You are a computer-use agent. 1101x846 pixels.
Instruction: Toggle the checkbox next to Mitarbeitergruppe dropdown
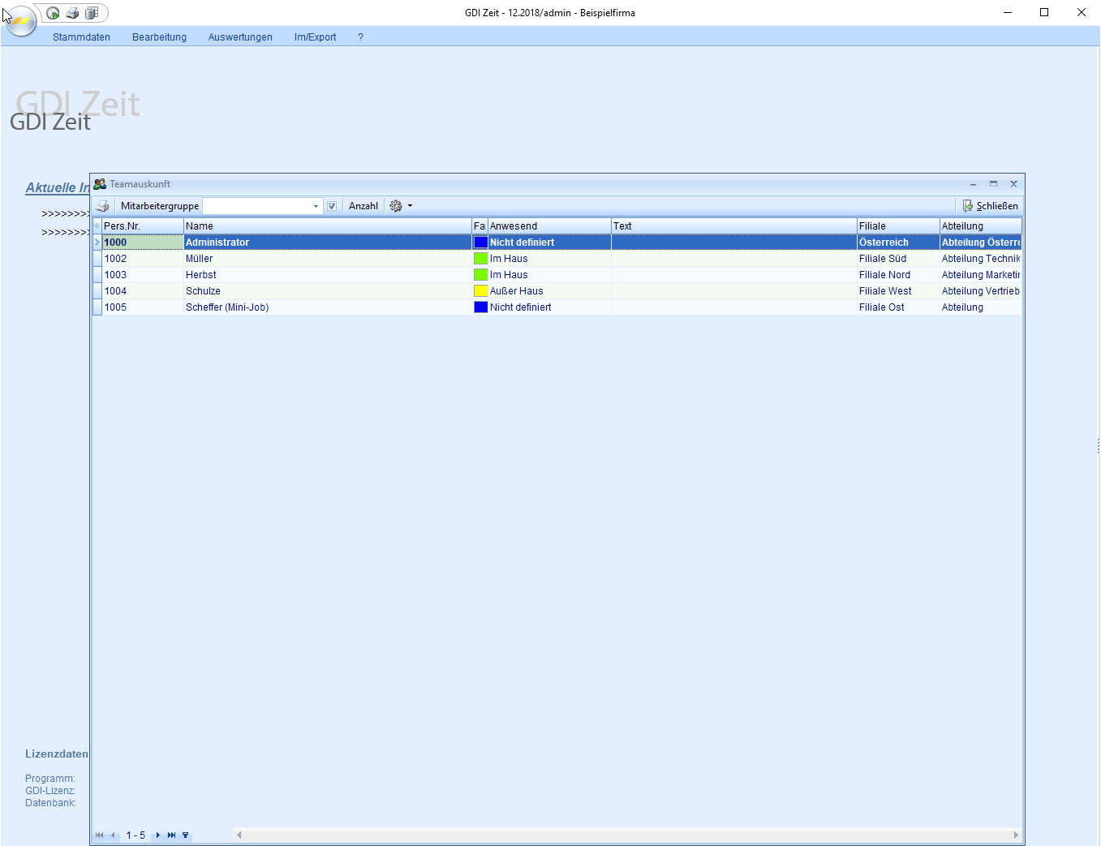pos(332,206)
